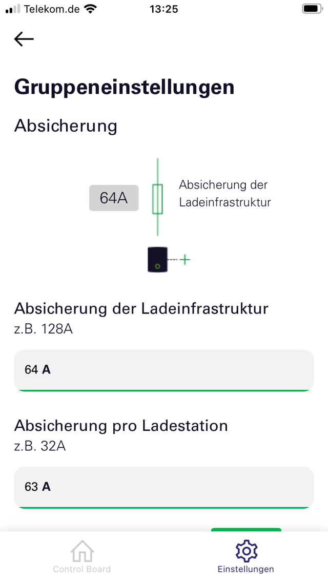Image resolution: width=328 pixels, height=583 pixels.
Task: Tap the diagram label beside the fuse
Action: point(224,194)
